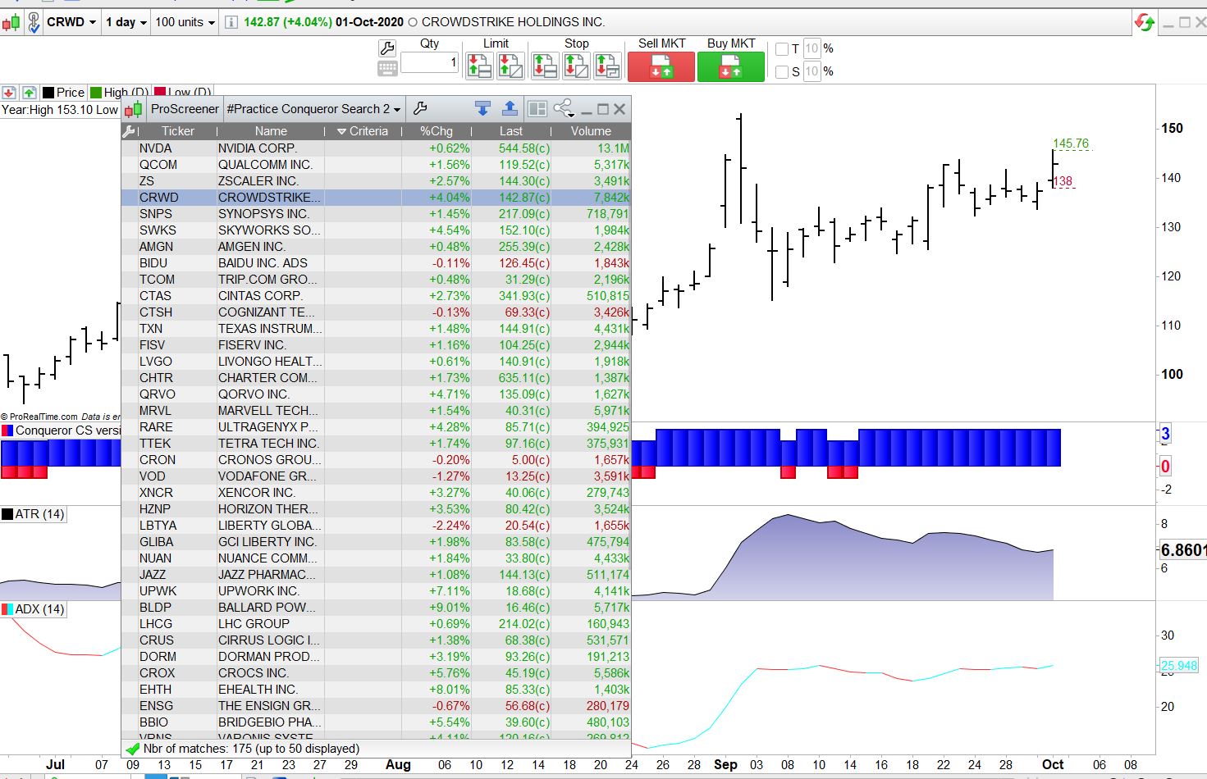This screenshot has width=1207, height=779.
Task: Click the red-green refresh arrows icon
Action: [1144, 22]
